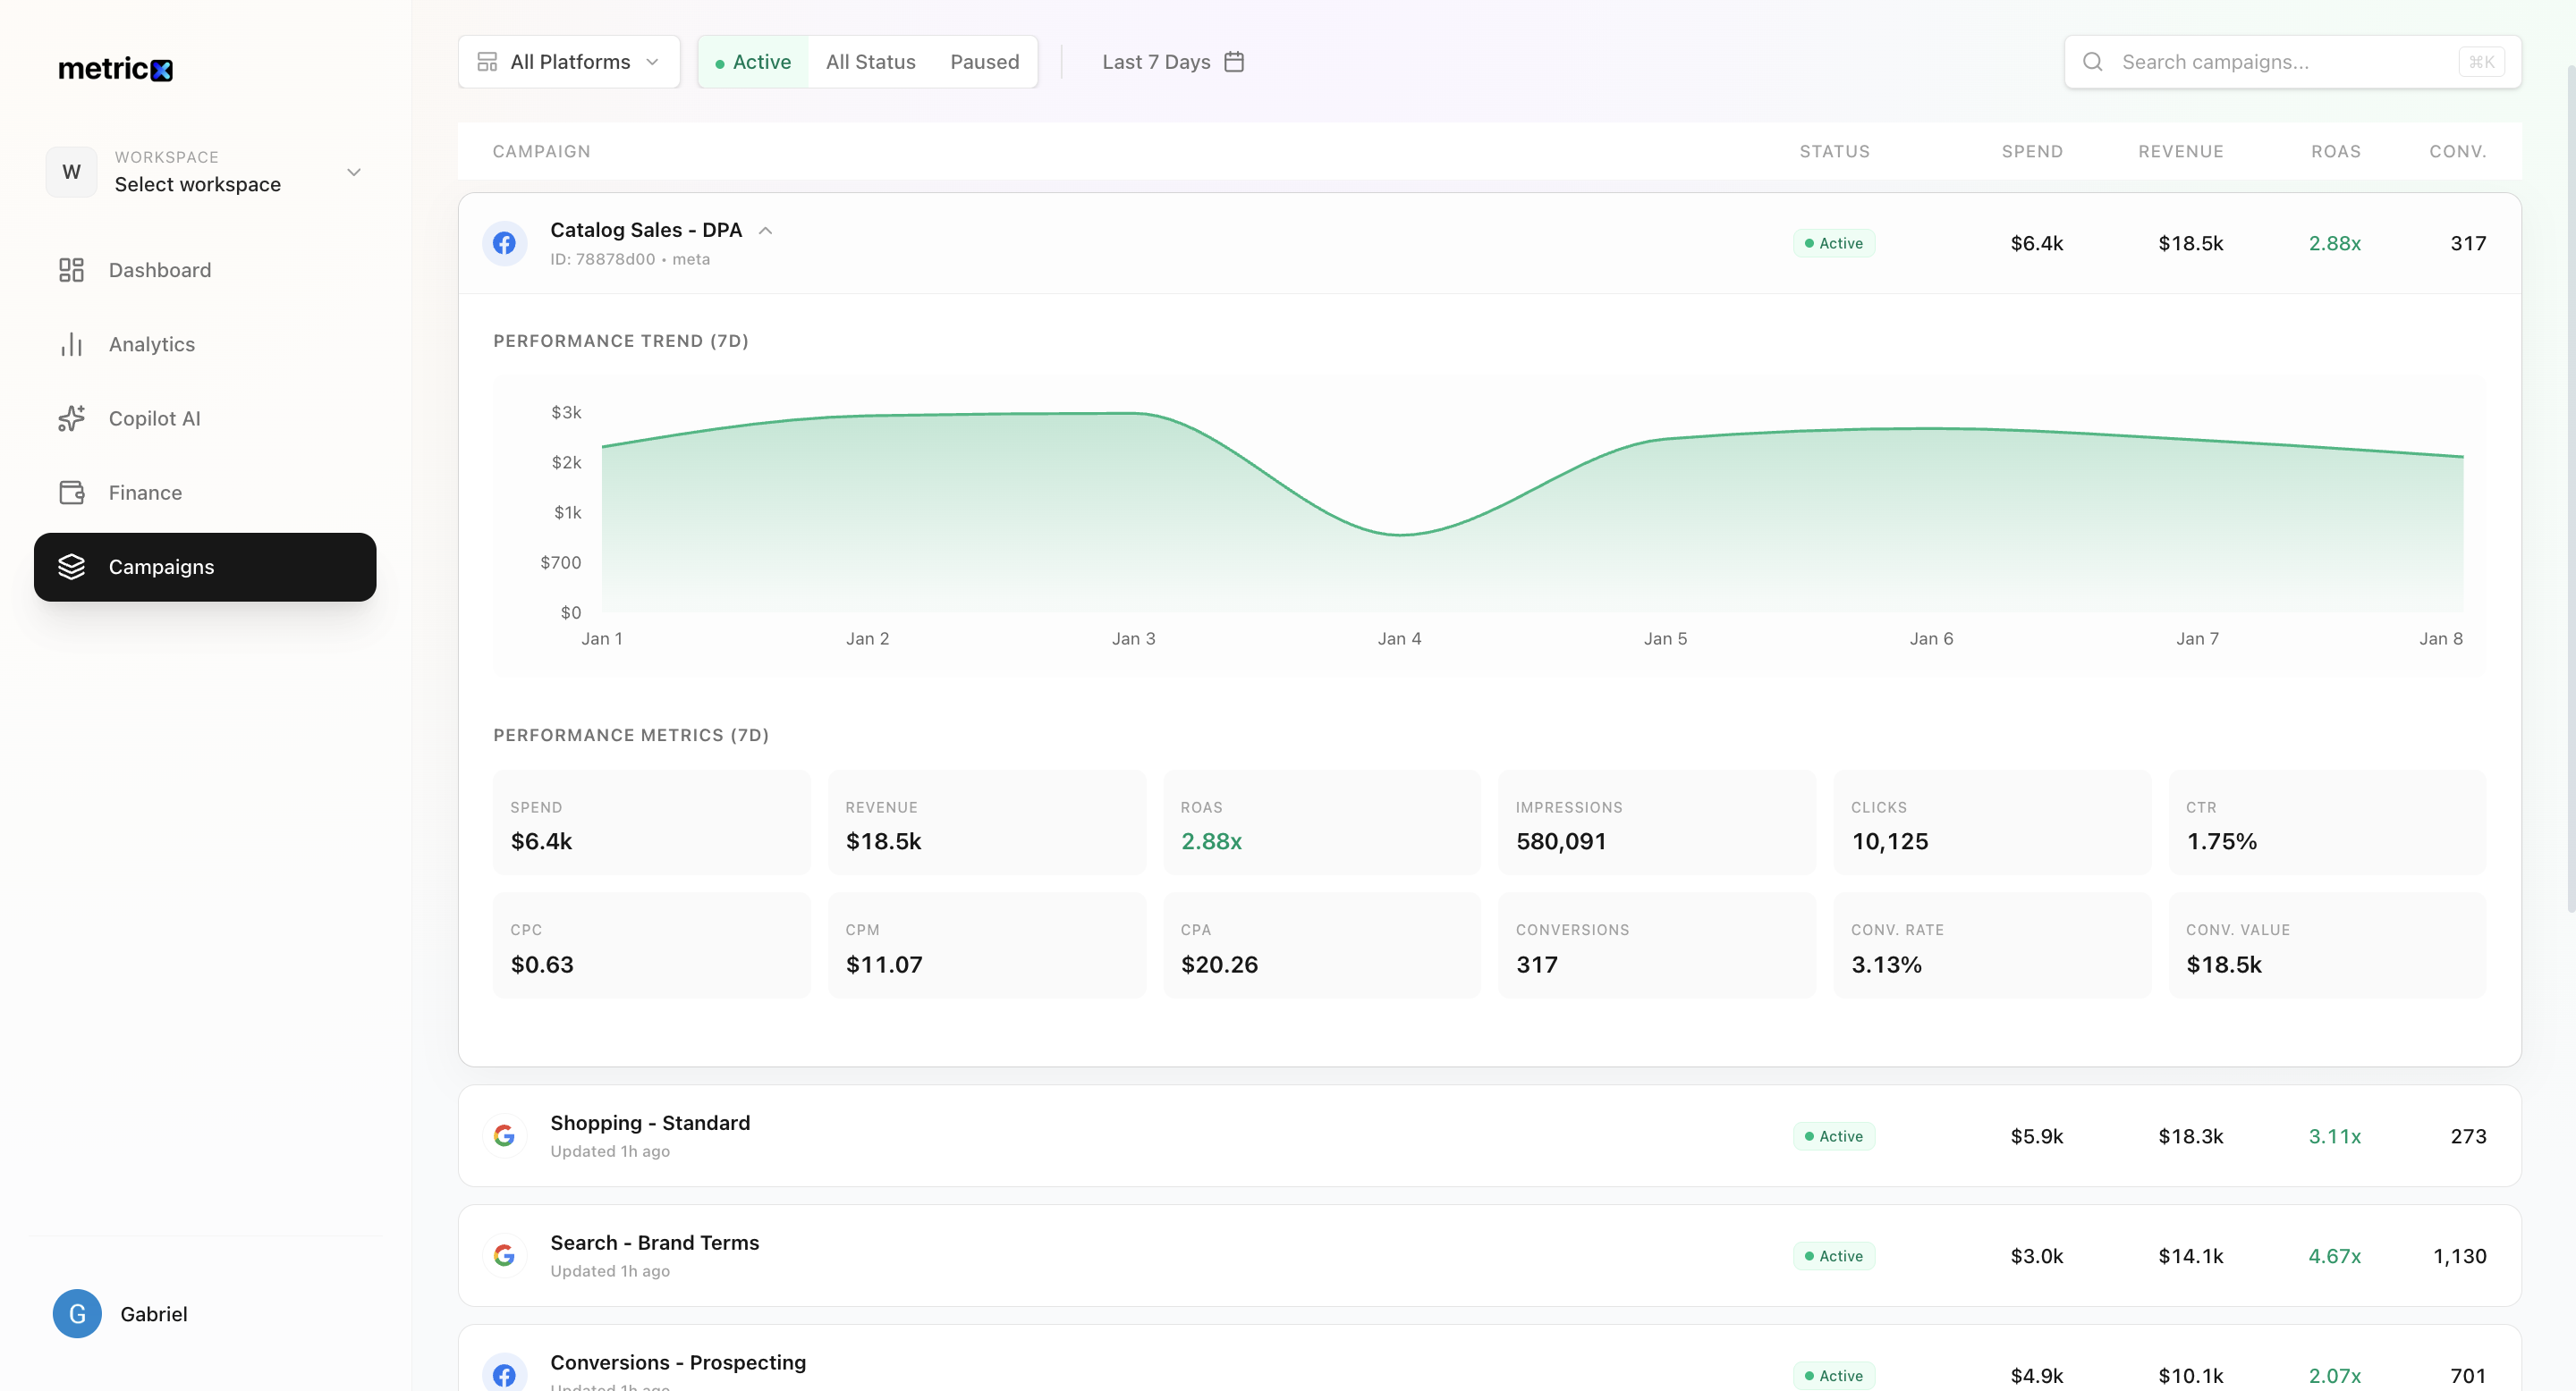Focus the Search campaigns input field
Screen dimensions: 2576x1391
(x=2280, y=62)
